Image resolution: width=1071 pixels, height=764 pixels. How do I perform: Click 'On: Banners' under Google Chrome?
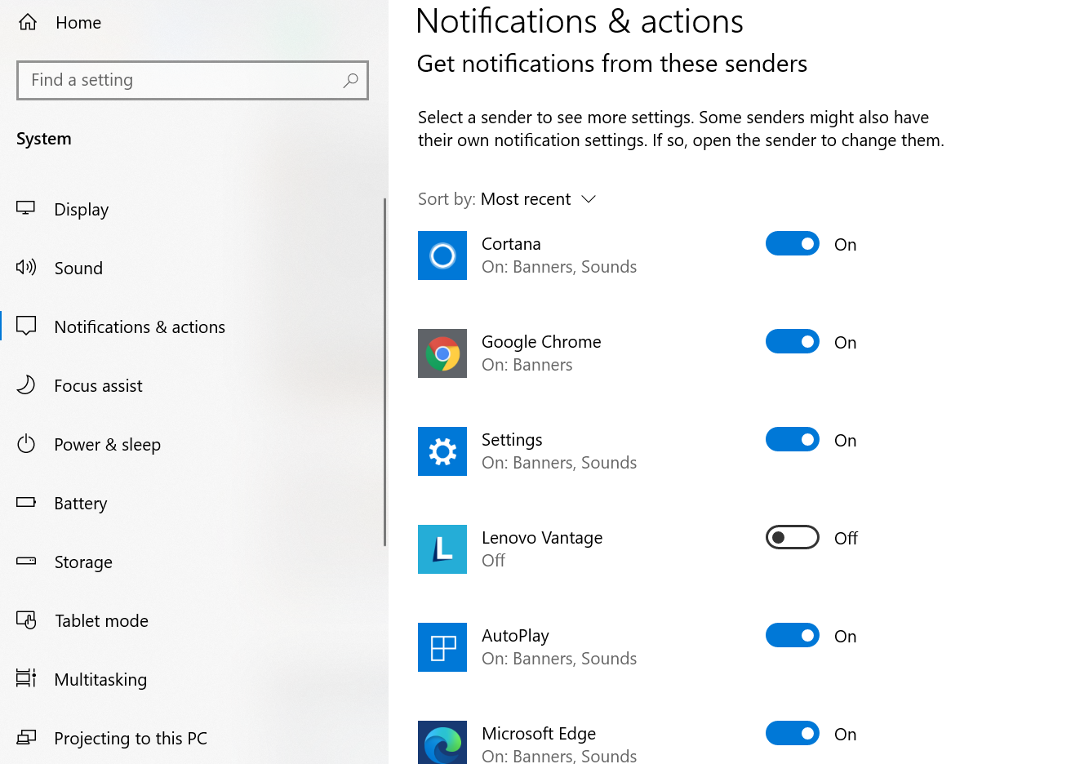(527, 365)
